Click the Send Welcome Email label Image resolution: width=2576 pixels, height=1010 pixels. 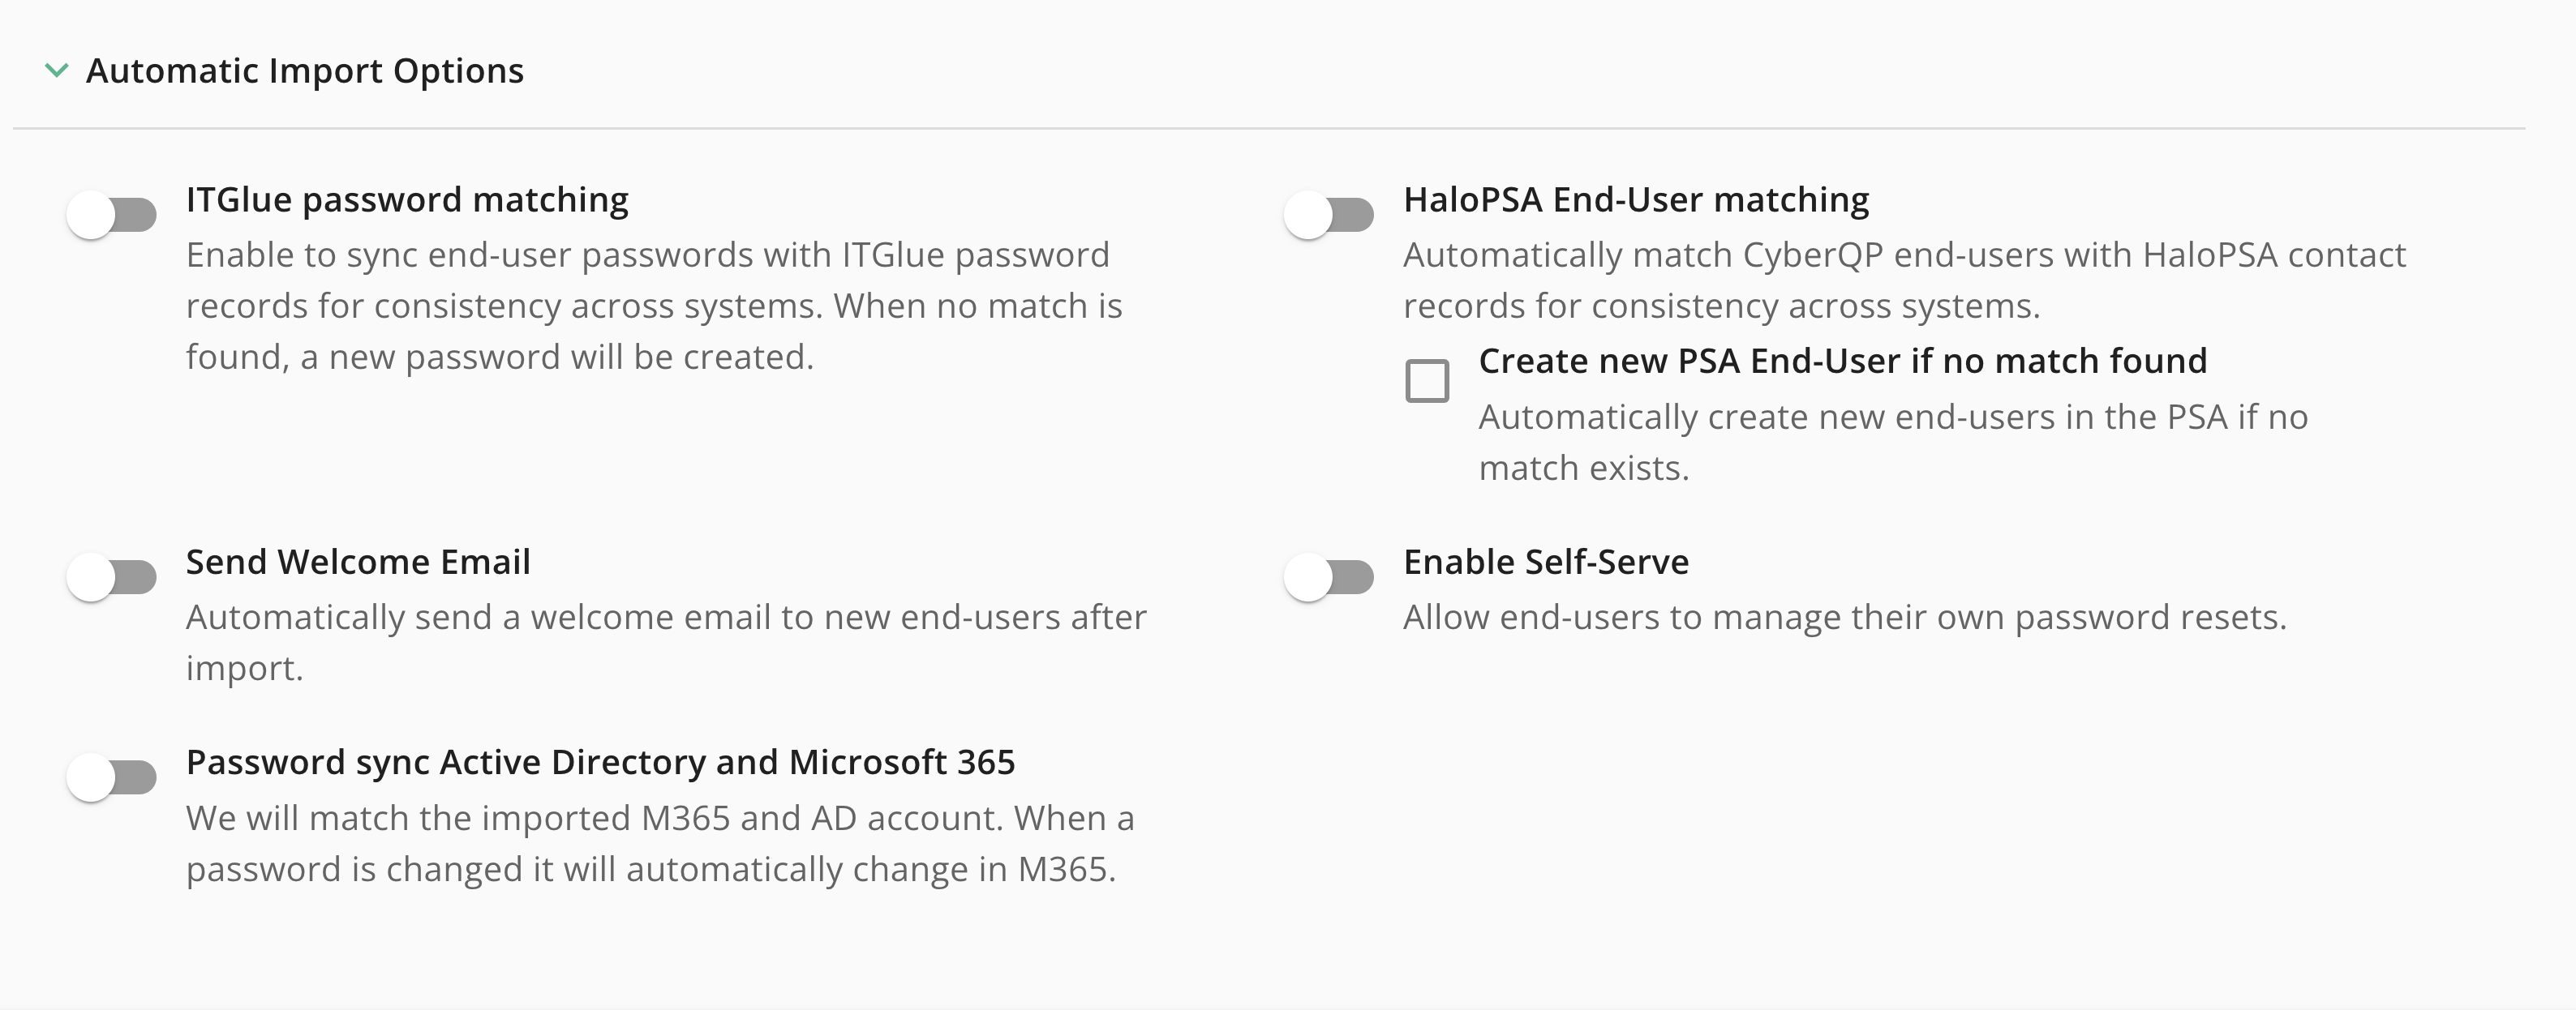click(358, 563)
